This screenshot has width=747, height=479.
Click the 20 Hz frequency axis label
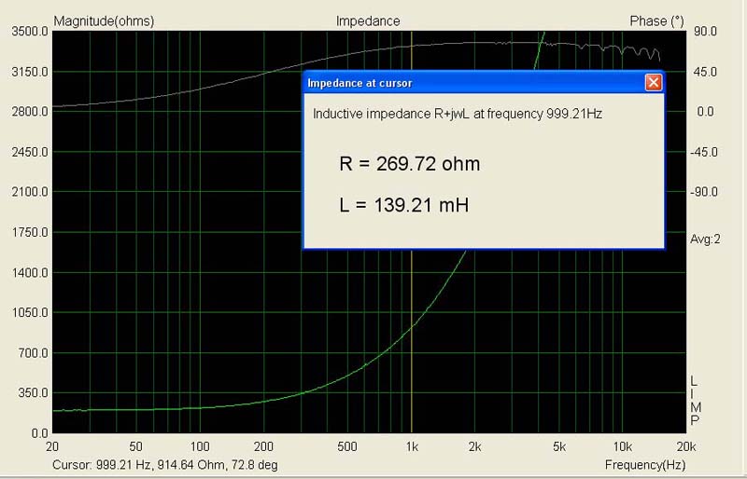(x=52, y=446)
